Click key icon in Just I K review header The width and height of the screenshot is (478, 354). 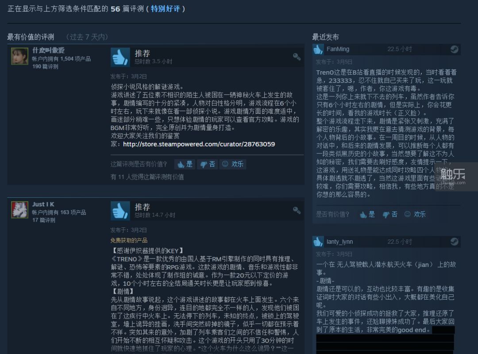tap(297, 210)
